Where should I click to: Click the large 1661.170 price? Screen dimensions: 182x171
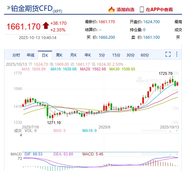pos(24,27)
